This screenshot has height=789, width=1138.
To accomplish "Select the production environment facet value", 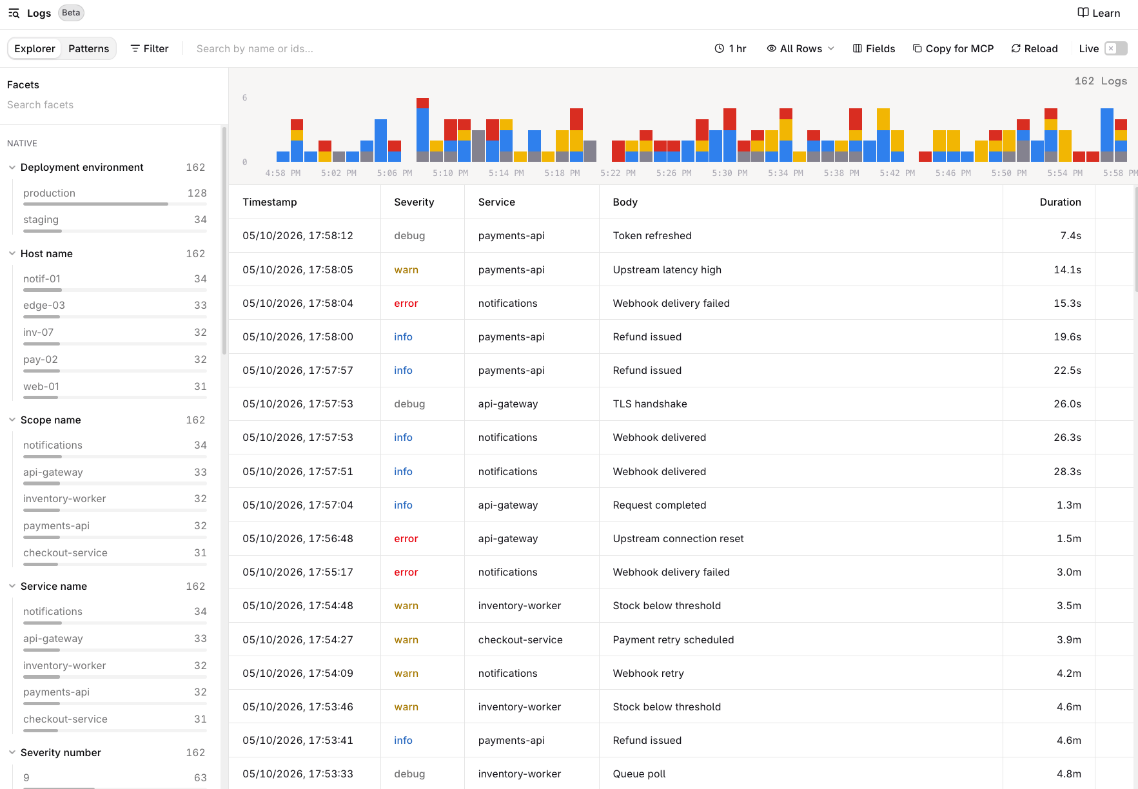I will 115,196.
